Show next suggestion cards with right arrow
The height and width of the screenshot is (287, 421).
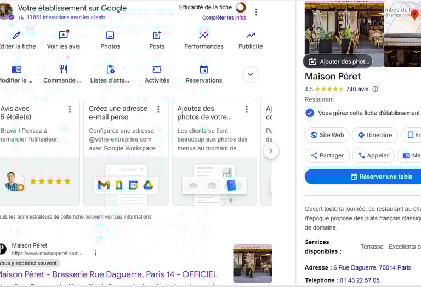pos(271,151)
